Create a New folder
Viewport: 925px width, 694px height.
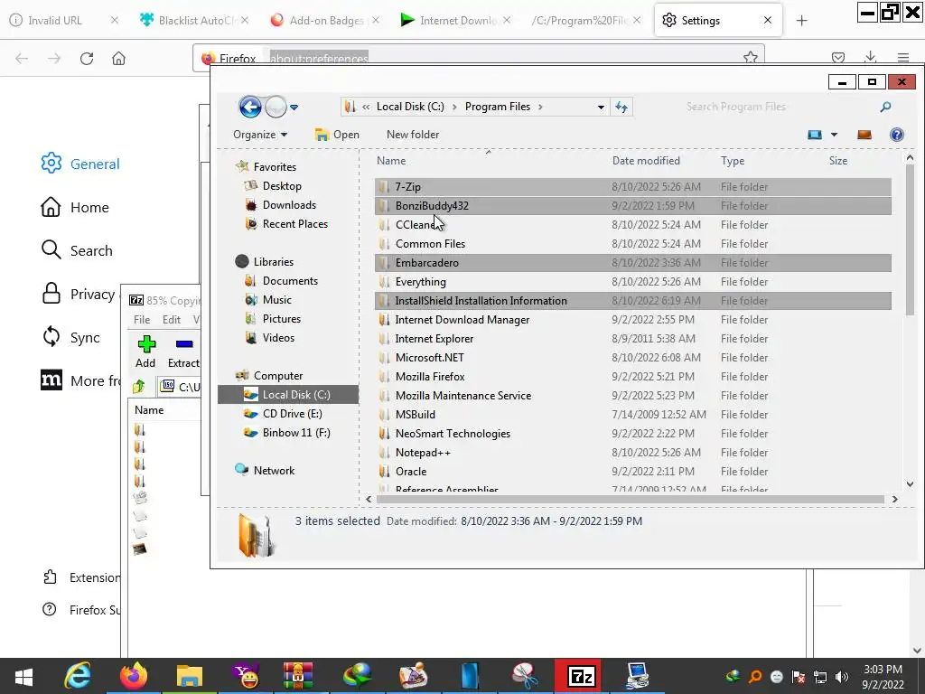pyautogui.click(x=412, y=135)
